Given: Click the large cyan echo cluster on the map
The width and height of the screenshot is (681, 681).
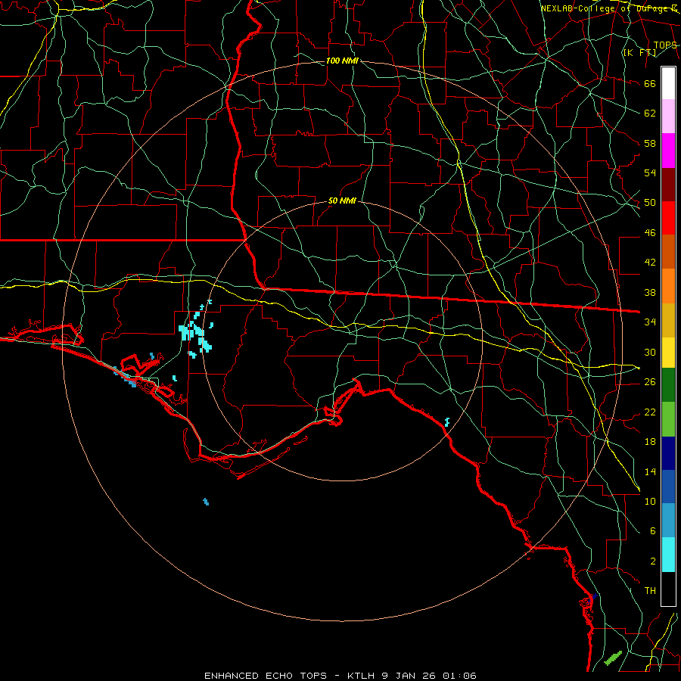Looking at the screenshot, I should (x=195, y=332).
